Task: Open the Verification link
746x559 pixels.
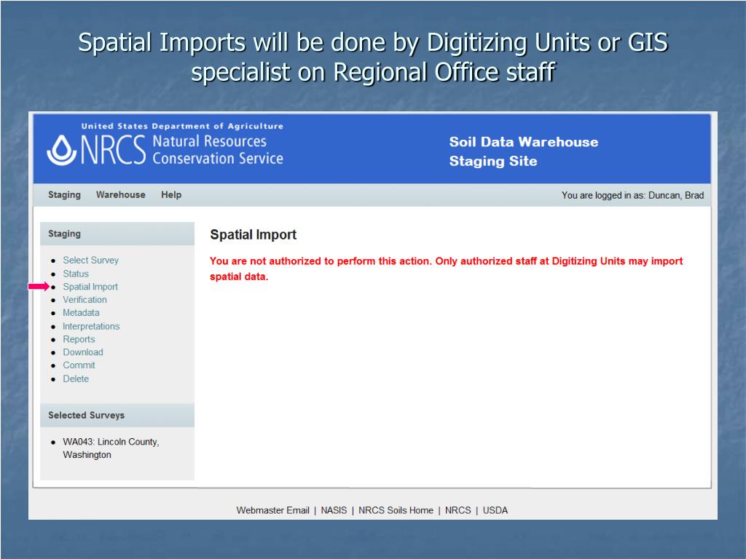Action: tap(85, 299)
